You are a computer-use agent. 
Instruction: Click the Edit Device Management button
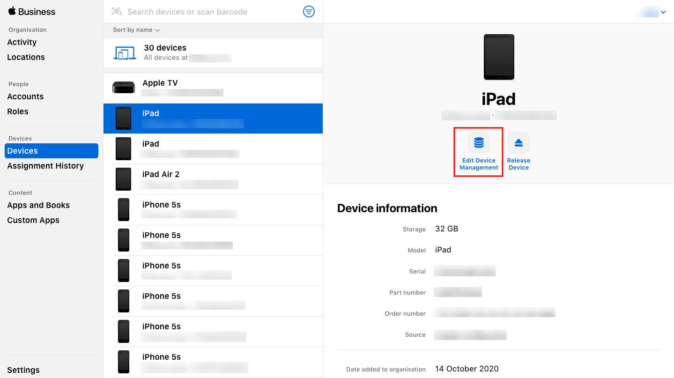479,152
